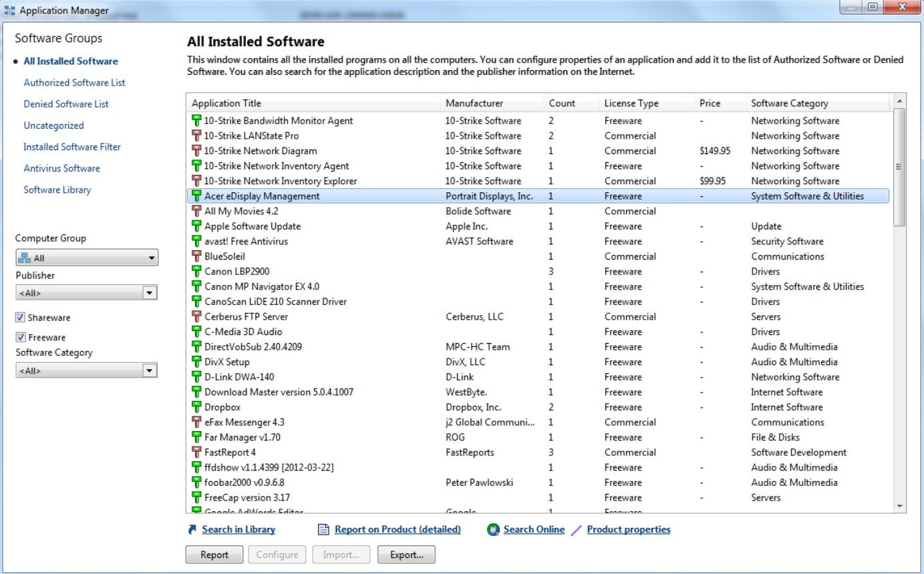Click the Search in Library arrow icon
924x574 pixels.
click(x=192, y=529)
